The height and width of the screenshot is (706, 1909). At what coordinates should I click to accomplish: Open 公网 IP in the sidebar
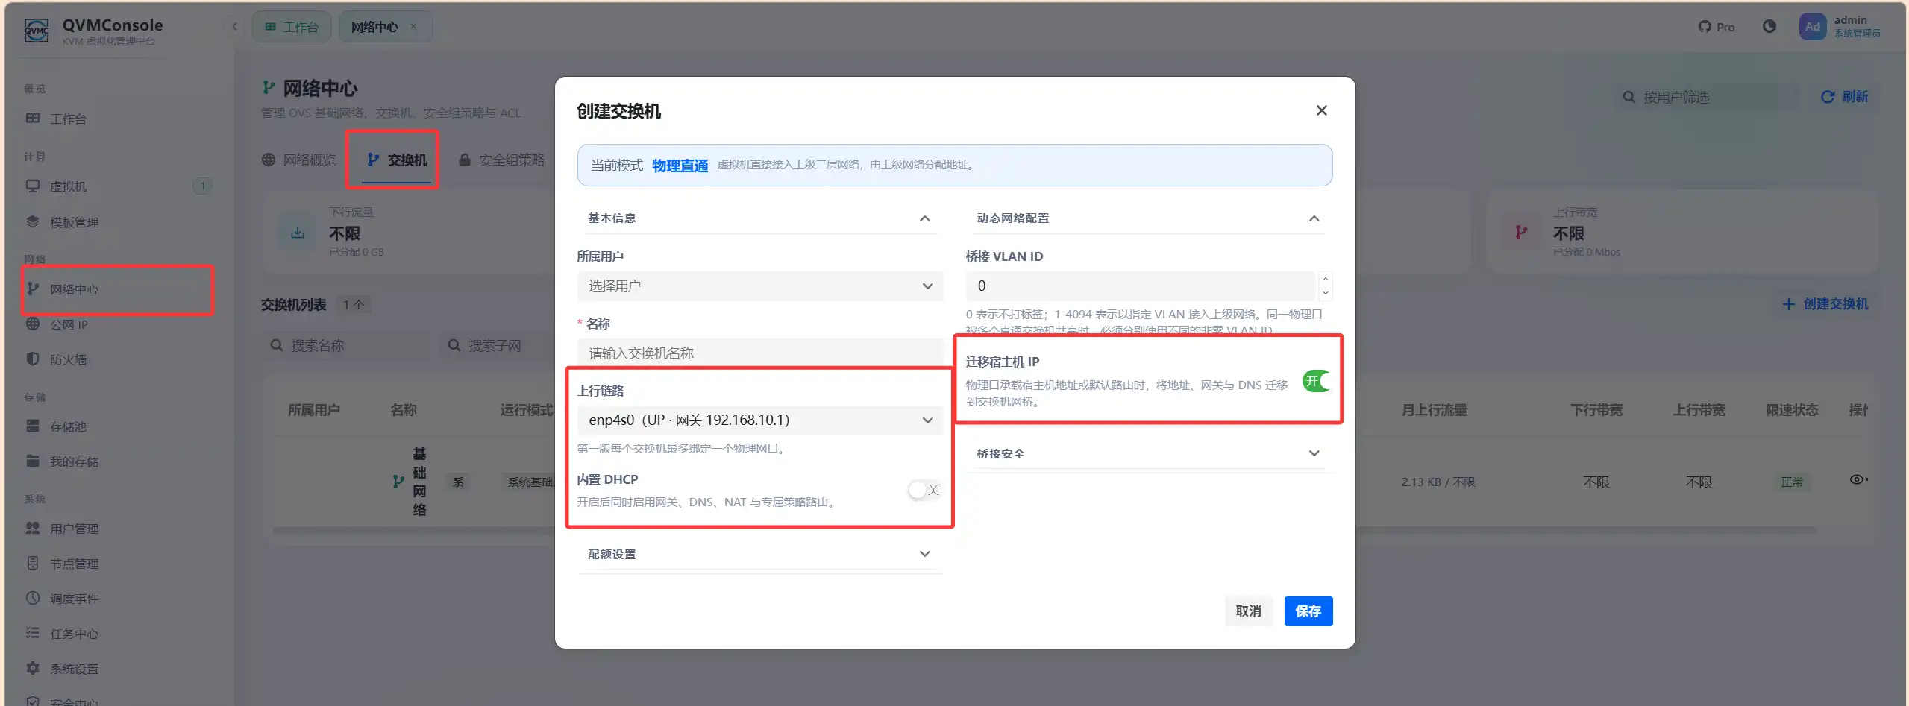pos(118,324)
